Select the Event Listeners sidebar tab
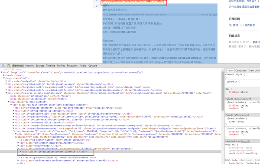This screenshot has height=164, width=260. point(254,71)
